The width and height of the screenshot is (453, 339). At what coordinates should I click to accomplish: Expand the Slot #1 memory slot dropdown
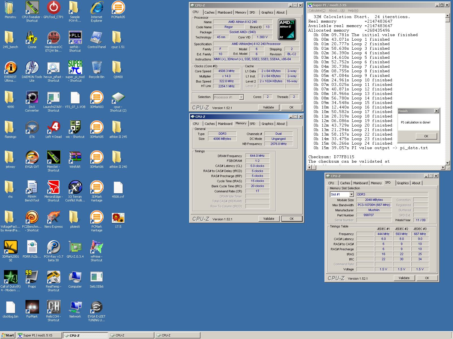(351, 194)
